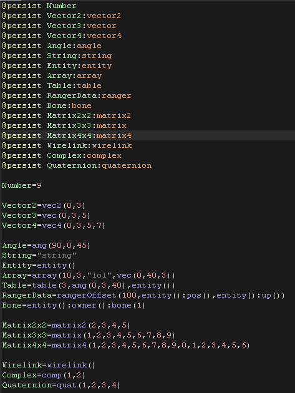Click 'owner()' call on the Bone line
Screen dimensions: 295x393
(x=88, y=305)
